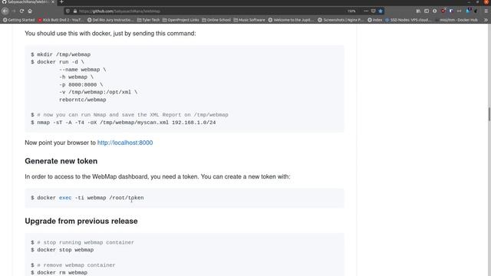Click the '-p 8000:8000' line in code
Image resolution: width=491 pixels, height=276 pixels.
pyautogui.click(x=81, y=84)
